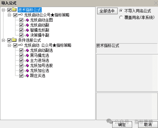
Task: Click the 全部选中 button
Action: coord(107,11)
